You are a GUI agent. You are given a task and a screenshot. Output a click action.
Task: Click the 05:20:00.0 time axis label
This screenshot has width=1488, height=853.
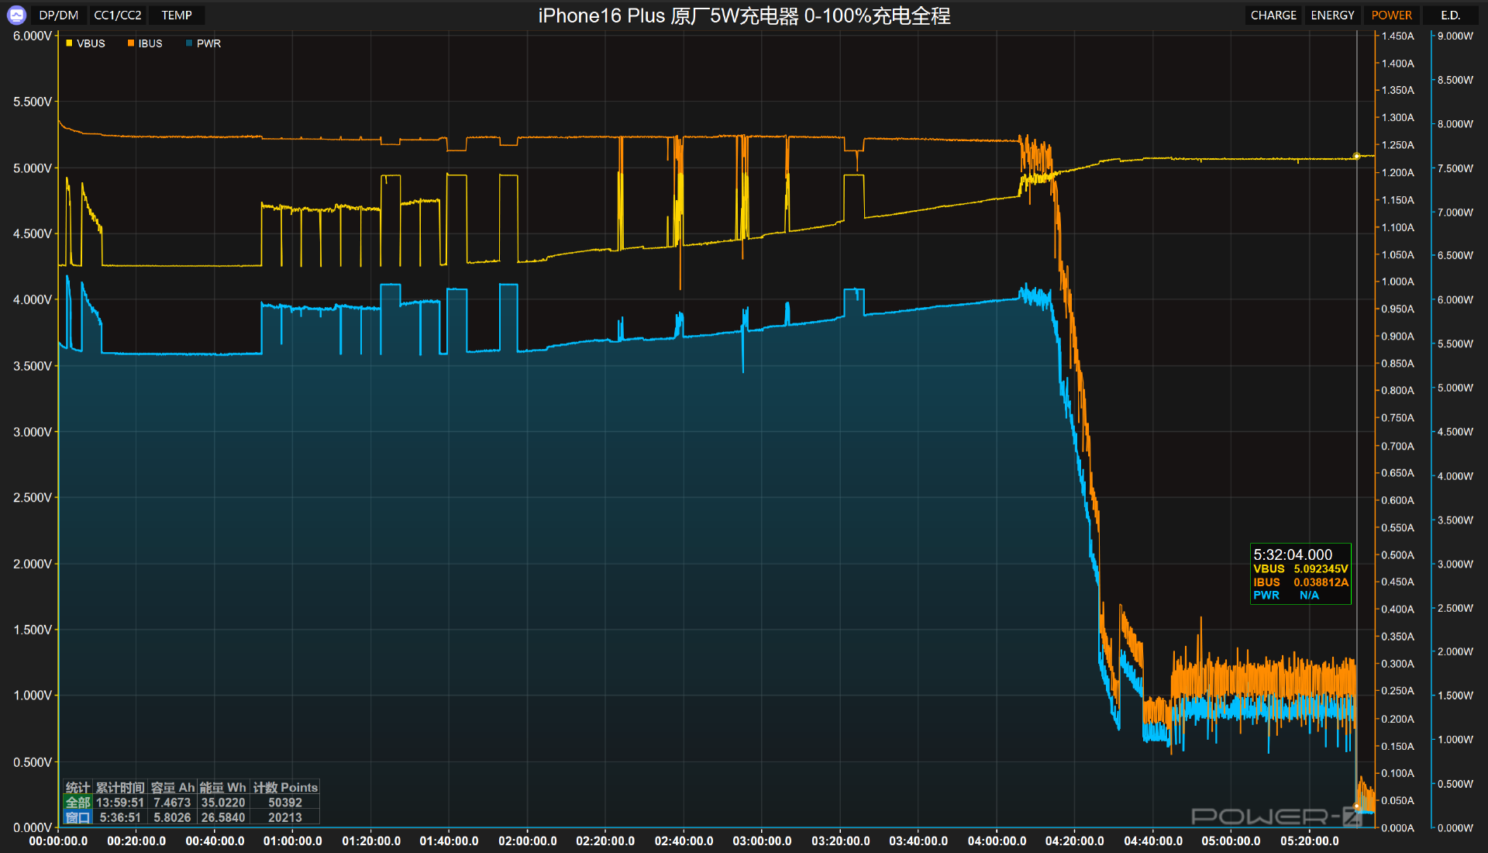tap(1309, 841)
